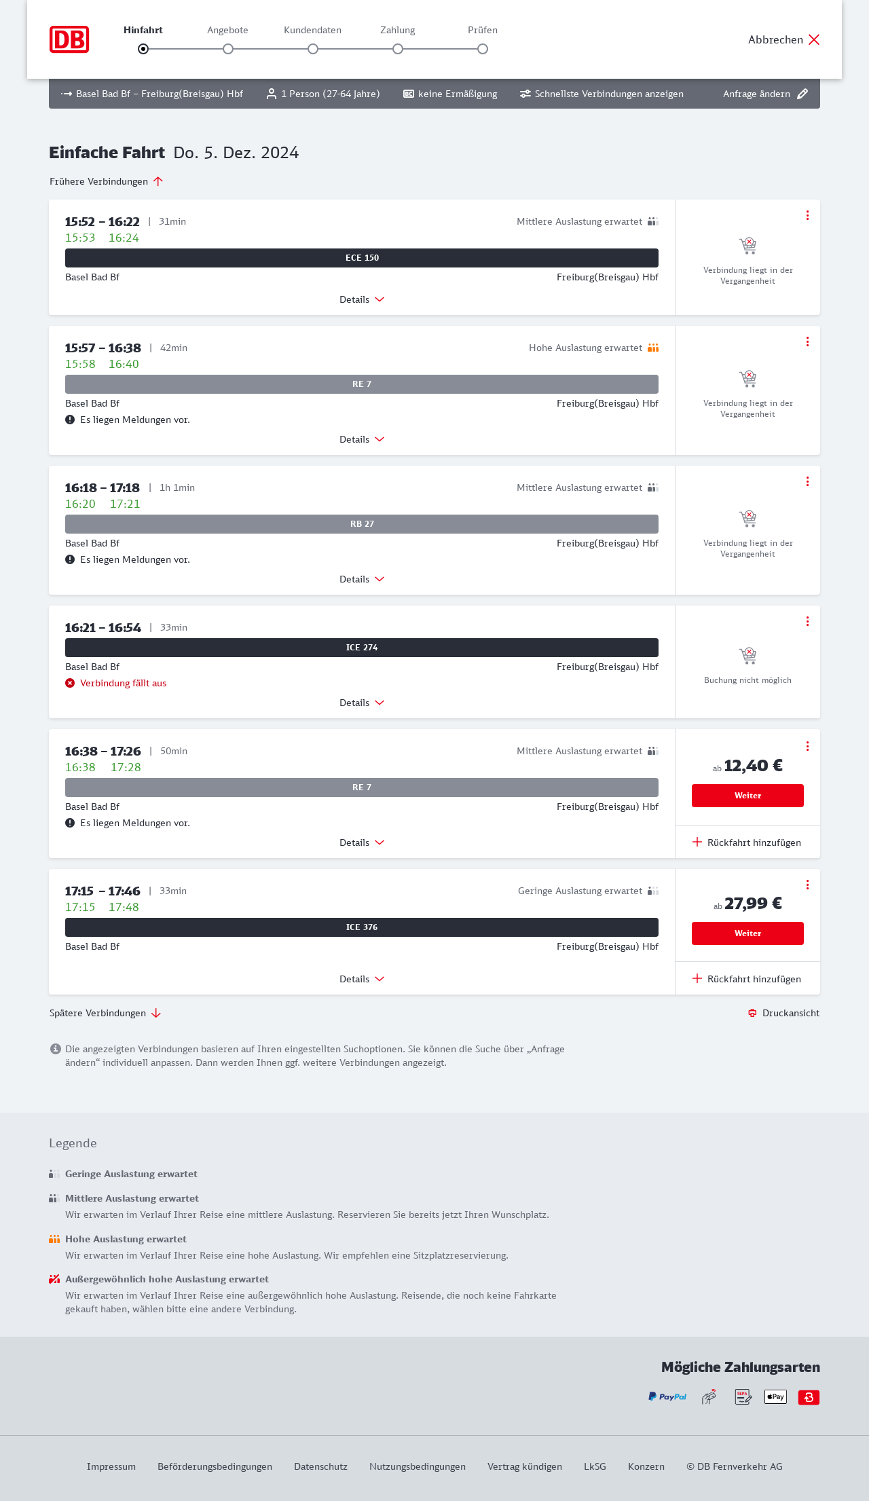Expand Details for the ICE 274 connection

coord(362,703)
